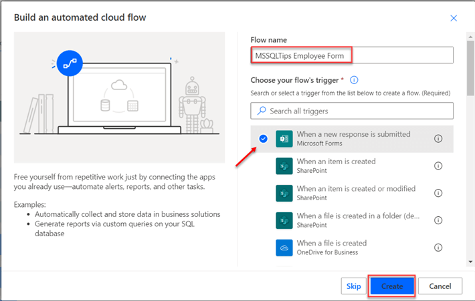Click the scrollbar down arrow
The width and height of the screenshot is (475, 301).
(470, 262)
